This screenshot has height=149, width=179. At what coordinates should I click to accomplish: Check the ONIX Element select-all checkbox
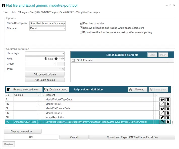click(x=73, y=60)
